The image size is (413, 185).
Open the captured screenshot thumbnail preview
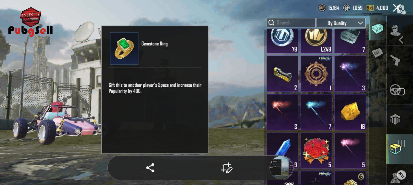click(x=281, y=168)
